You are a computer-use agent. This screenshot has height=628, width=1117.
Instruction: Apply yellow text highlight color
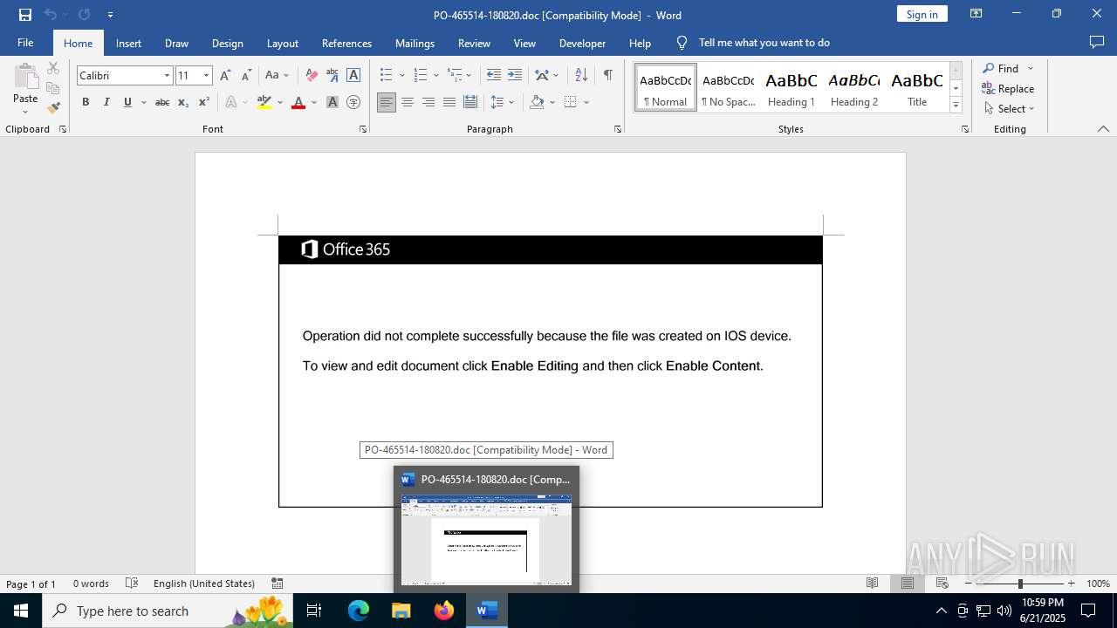coord(264,102)
